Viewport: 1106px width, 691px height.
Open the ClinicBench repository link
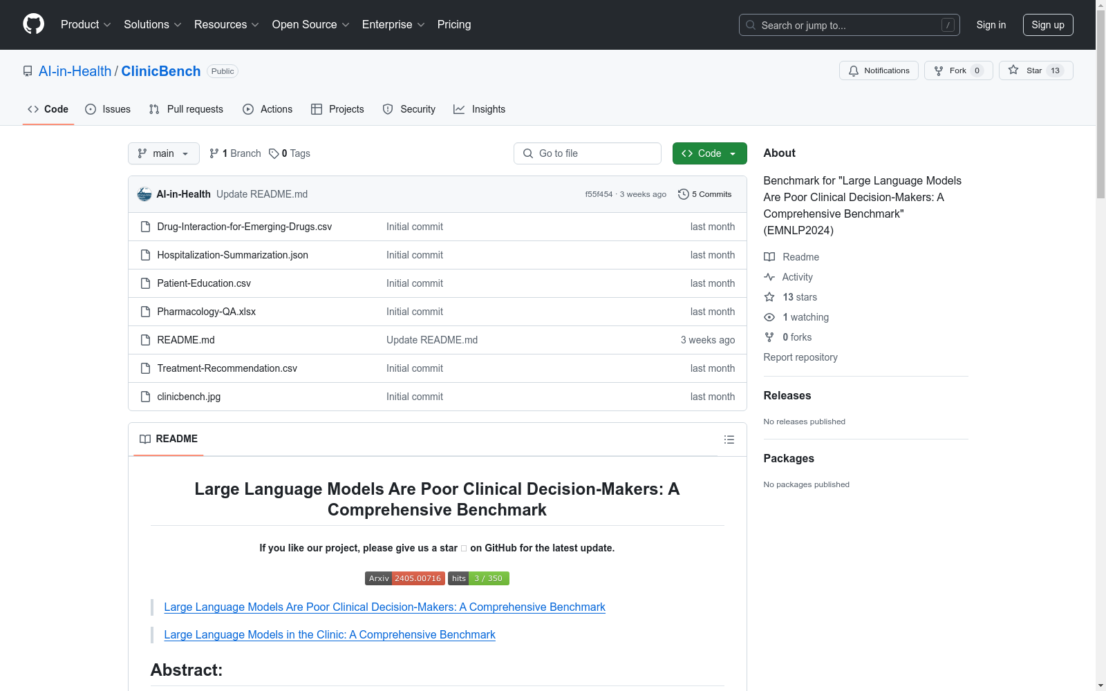pyautogui.click(x=161, y=71)
